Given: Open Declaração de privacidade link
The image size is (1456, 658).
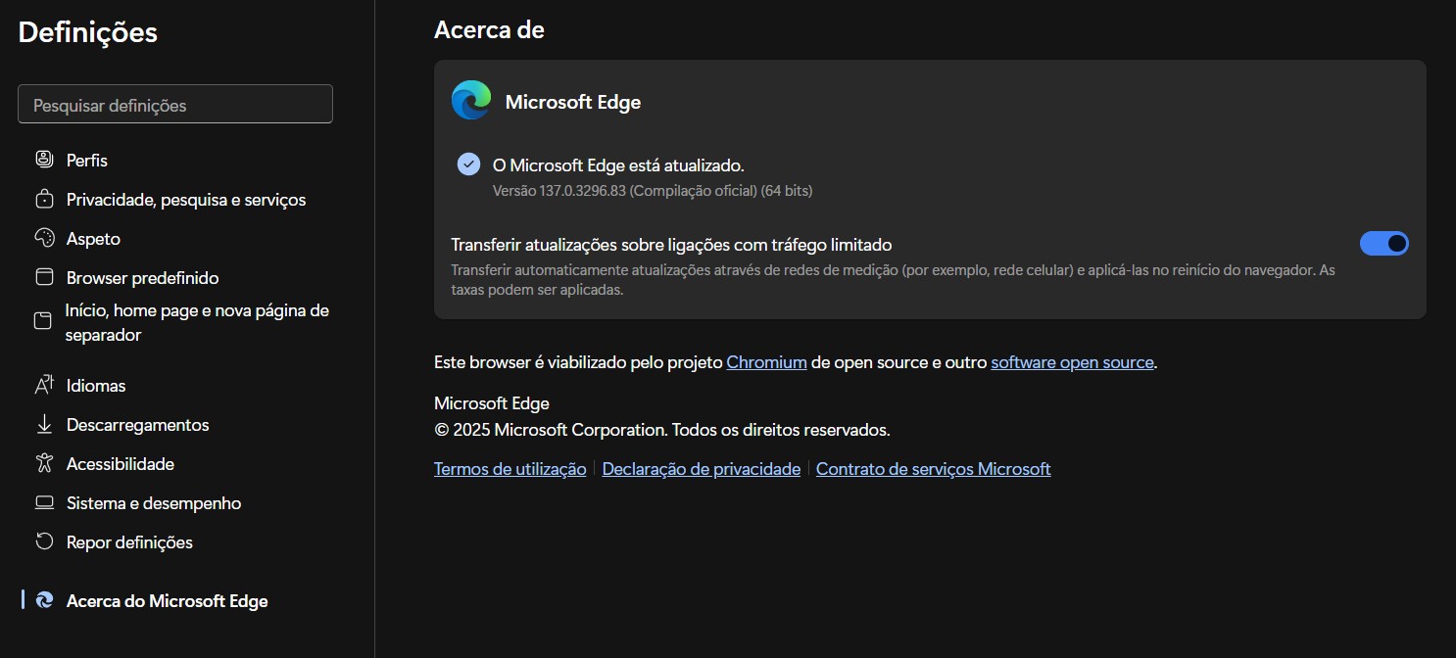Looking at the screenshot, I should [701, 469].
